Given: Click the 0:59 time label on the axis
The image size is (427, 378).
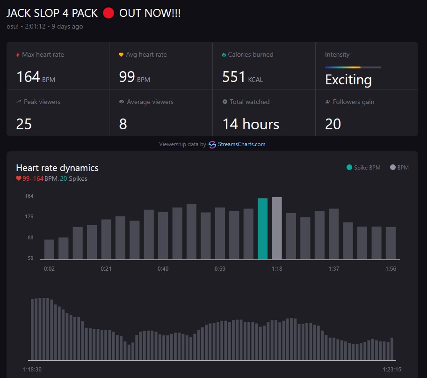Looking at the screenshot, I should (220, 269).
